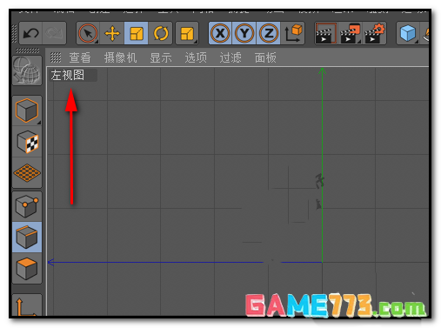Open Render Settings gear clapperboard
The image size is (441, 328).
coord(374,33)
